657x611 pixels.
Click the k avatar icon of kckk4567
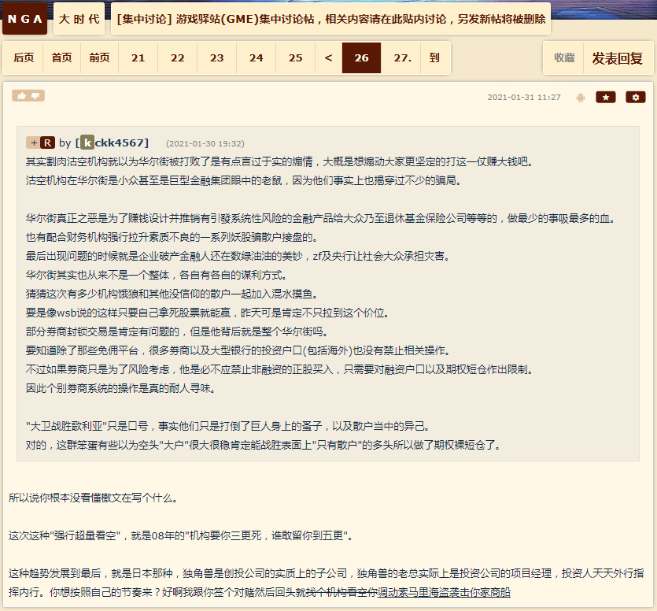(x=87, y=143)
